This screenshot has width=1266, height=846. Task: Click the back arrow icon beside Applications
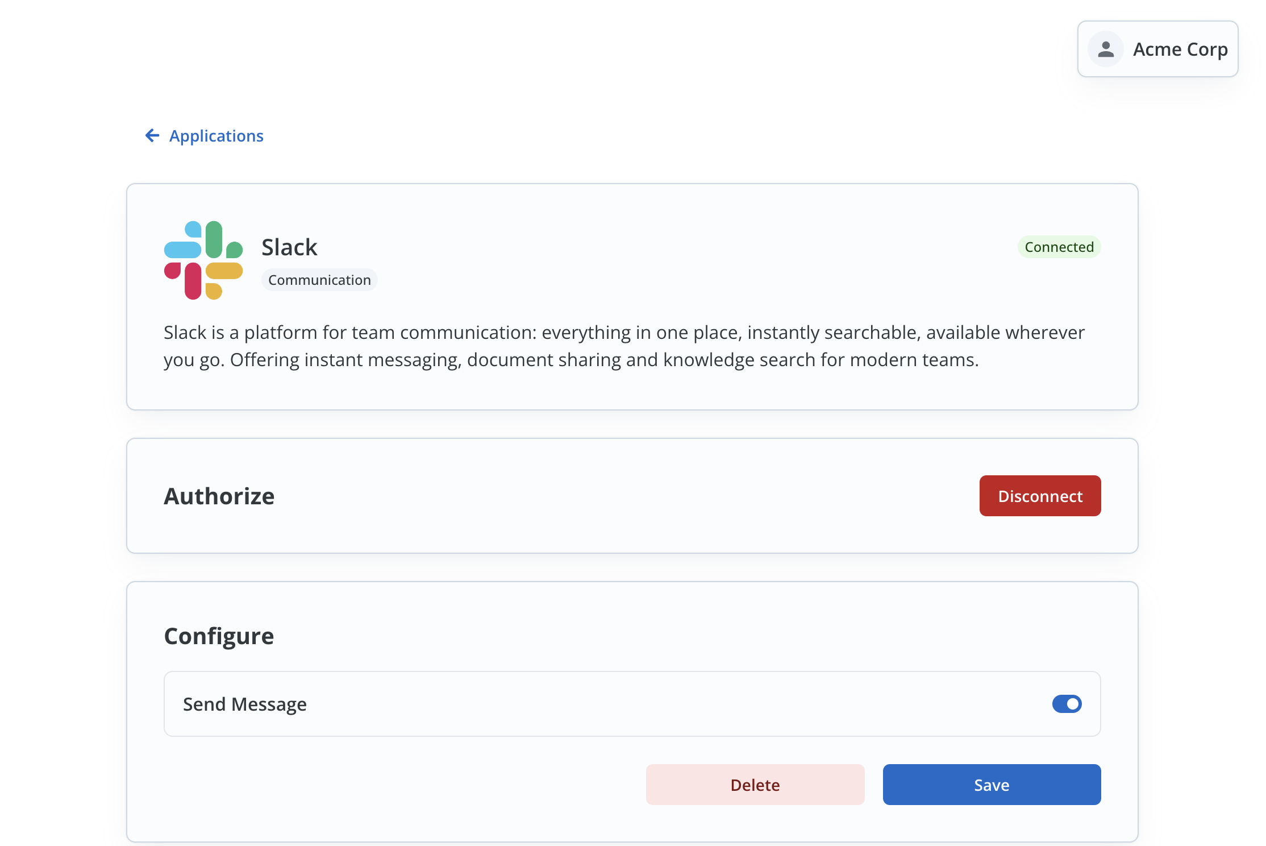click(x=151, y=135)
